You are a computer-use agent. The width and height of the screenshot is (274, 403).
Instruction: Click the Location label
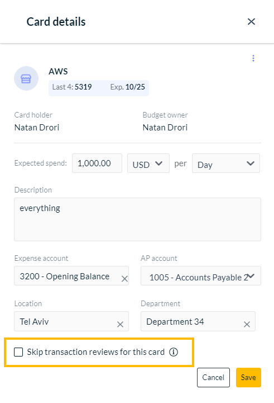point(28,303)
